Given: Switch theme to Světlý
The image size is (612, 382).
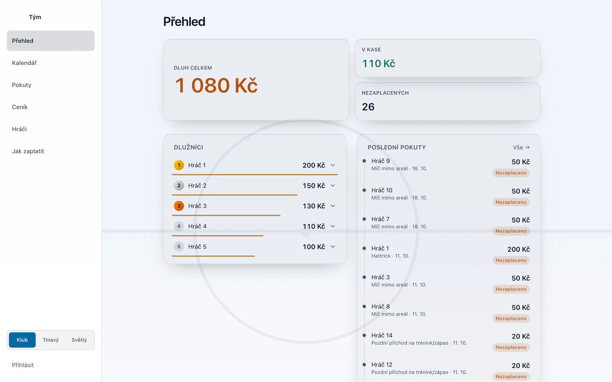Looking at the screenshot, I should coord(79,340).
